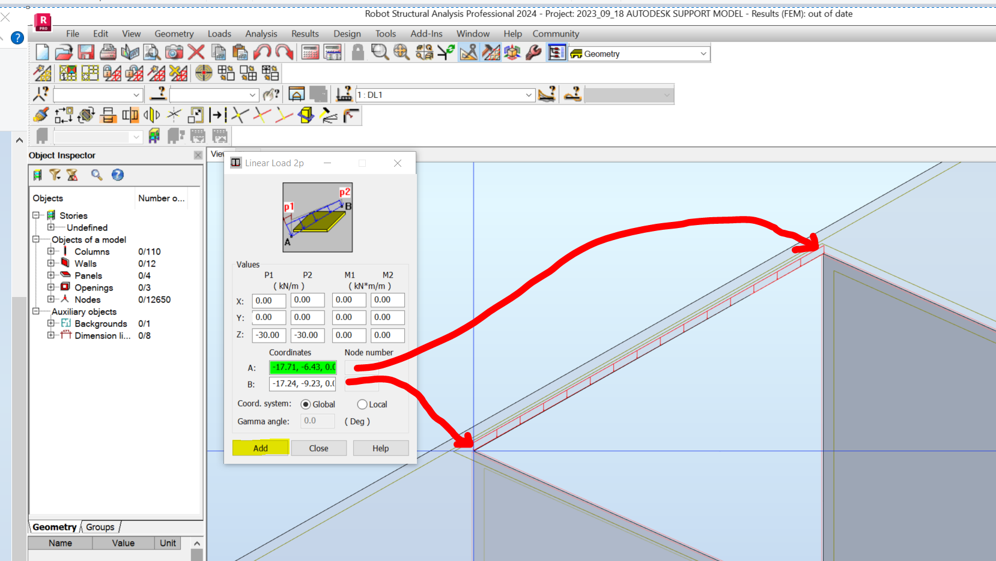Click the highlighted Add button
The height and width of the screenshot is (561, 996).
pos(260,448)
